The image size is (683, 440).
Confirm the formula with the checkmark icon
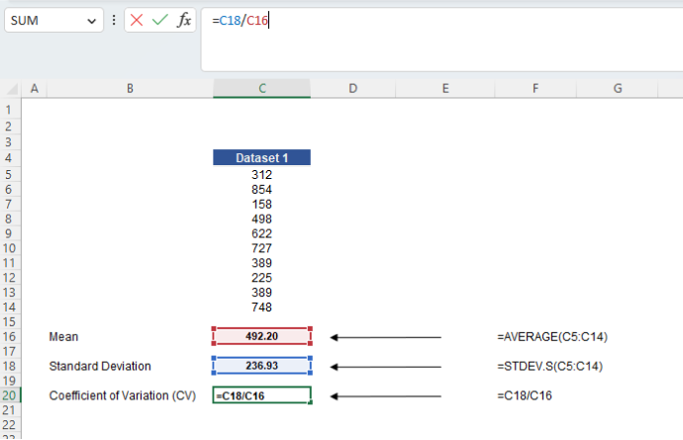point(159,21)
